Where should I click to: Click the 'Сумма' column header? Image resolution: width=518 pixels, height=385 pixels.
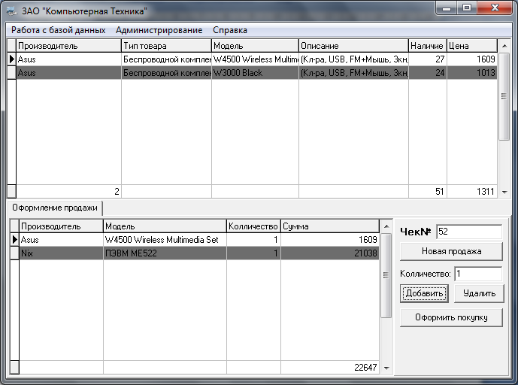click(330, 226)
